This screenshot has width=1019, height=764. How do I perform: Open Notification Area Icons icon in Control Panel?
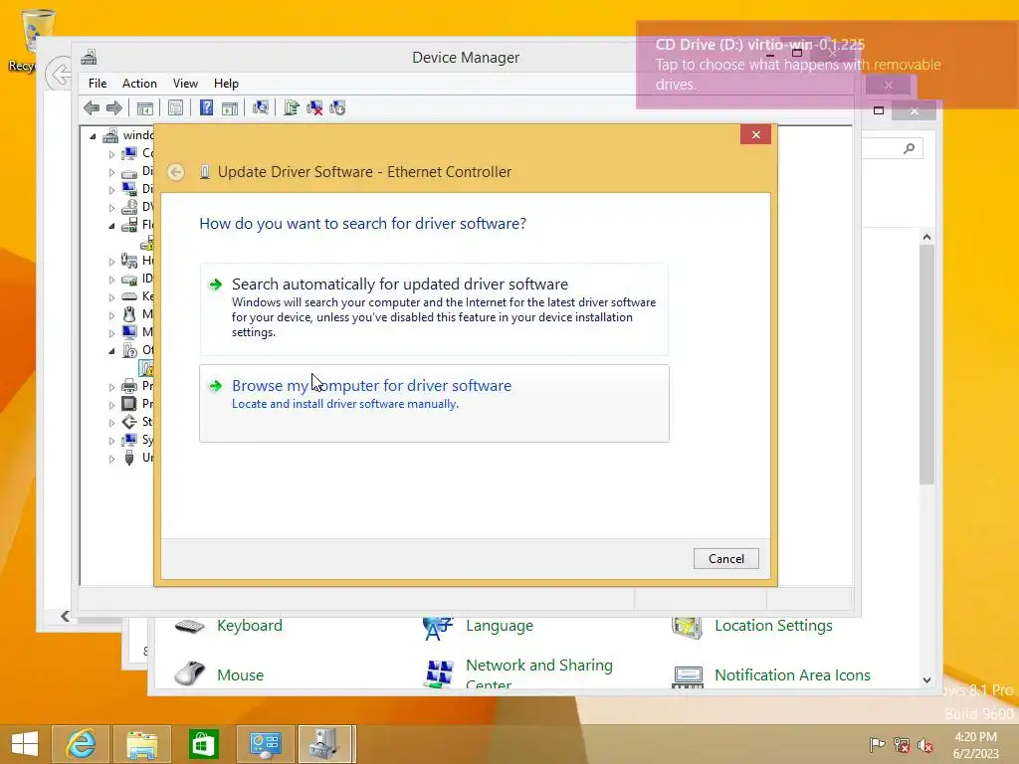(688, 676)
